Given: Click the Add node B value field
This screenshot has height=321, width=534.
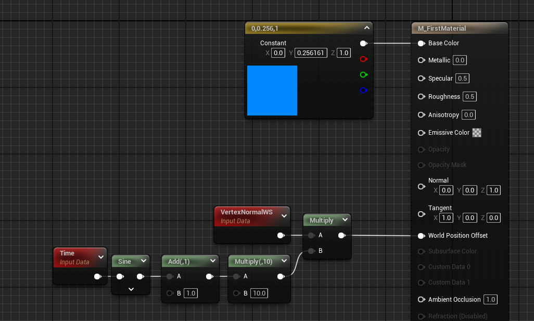Looking at the screenshot, I should click(x=190, y=293).
